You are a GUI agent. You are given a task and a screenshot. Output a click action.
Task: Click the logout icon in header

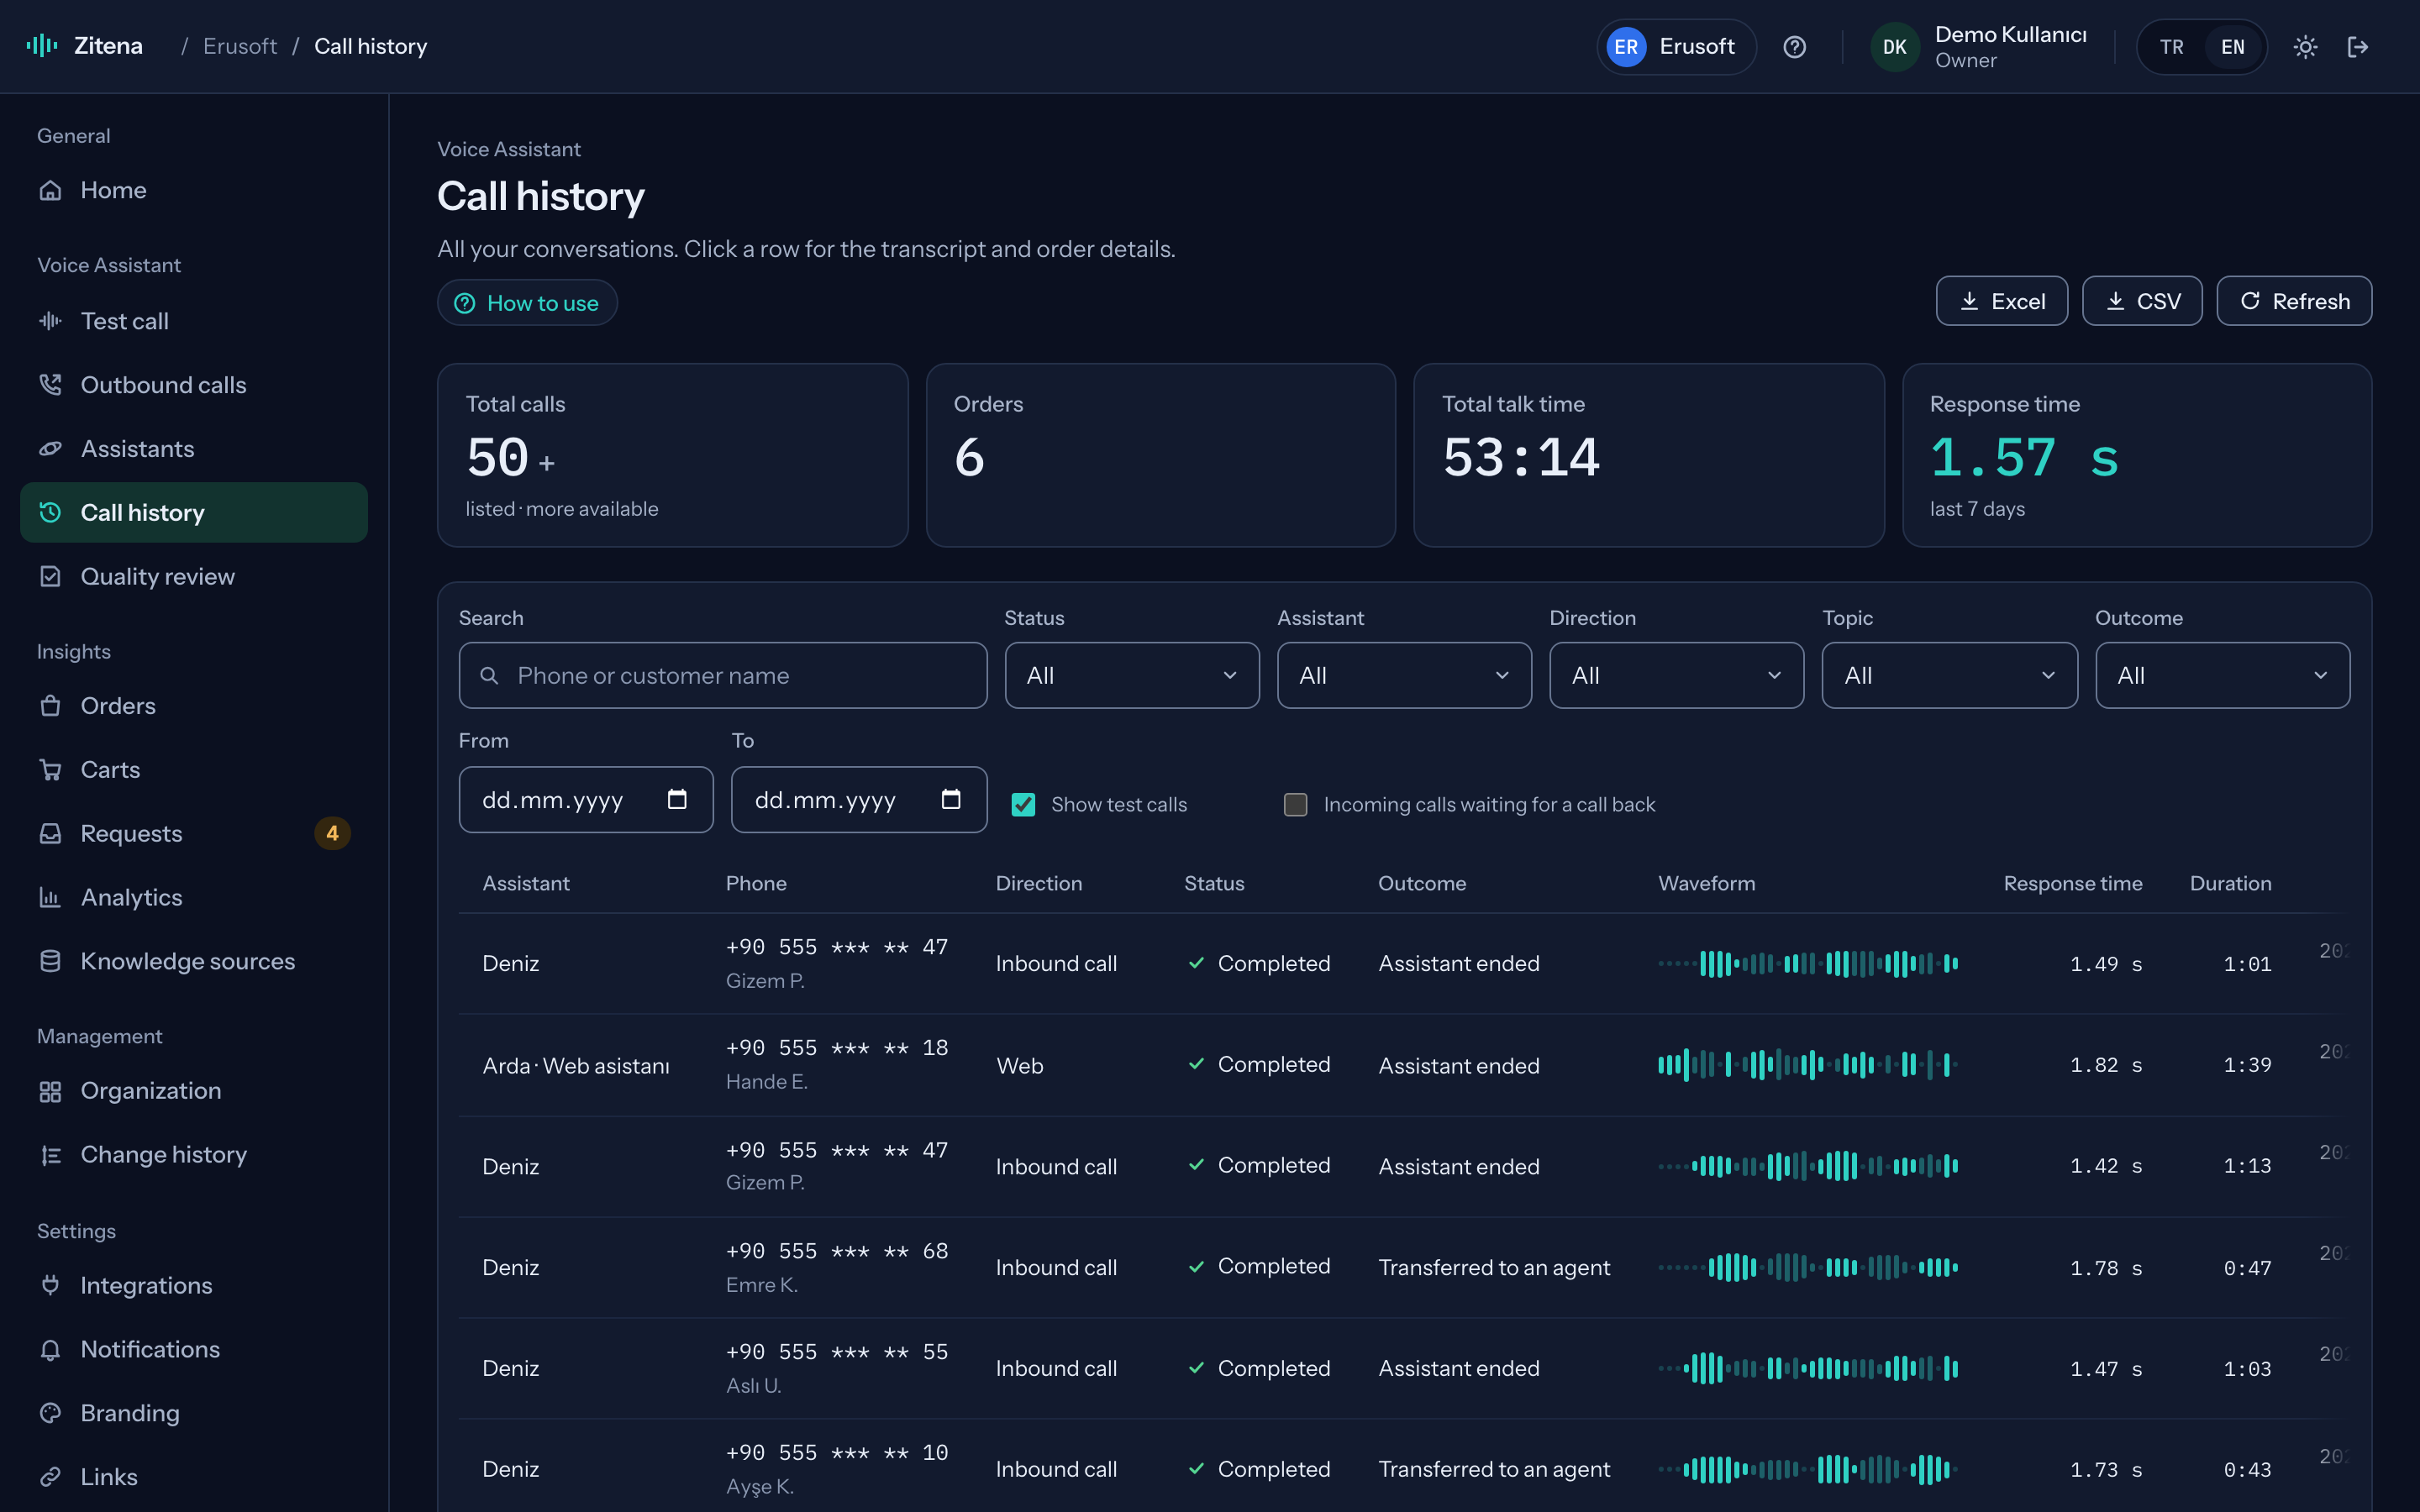(x=2358, y=47)
